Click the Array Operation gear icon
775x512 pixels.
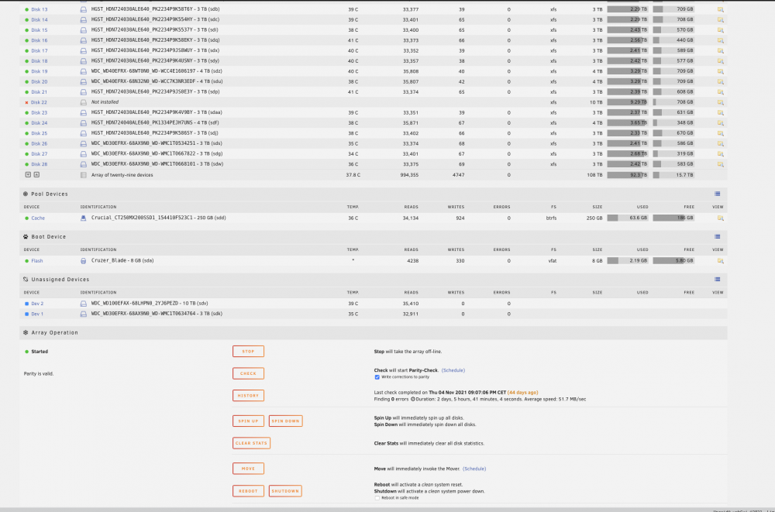click(26, 332)
